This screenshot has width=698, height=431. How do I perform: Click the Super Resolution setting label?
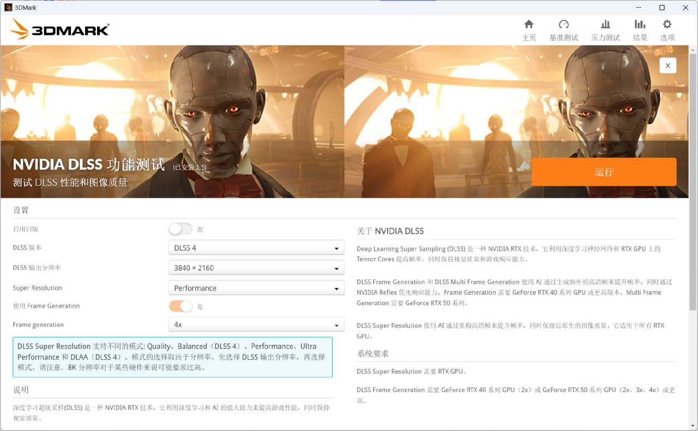click(38, 288)
